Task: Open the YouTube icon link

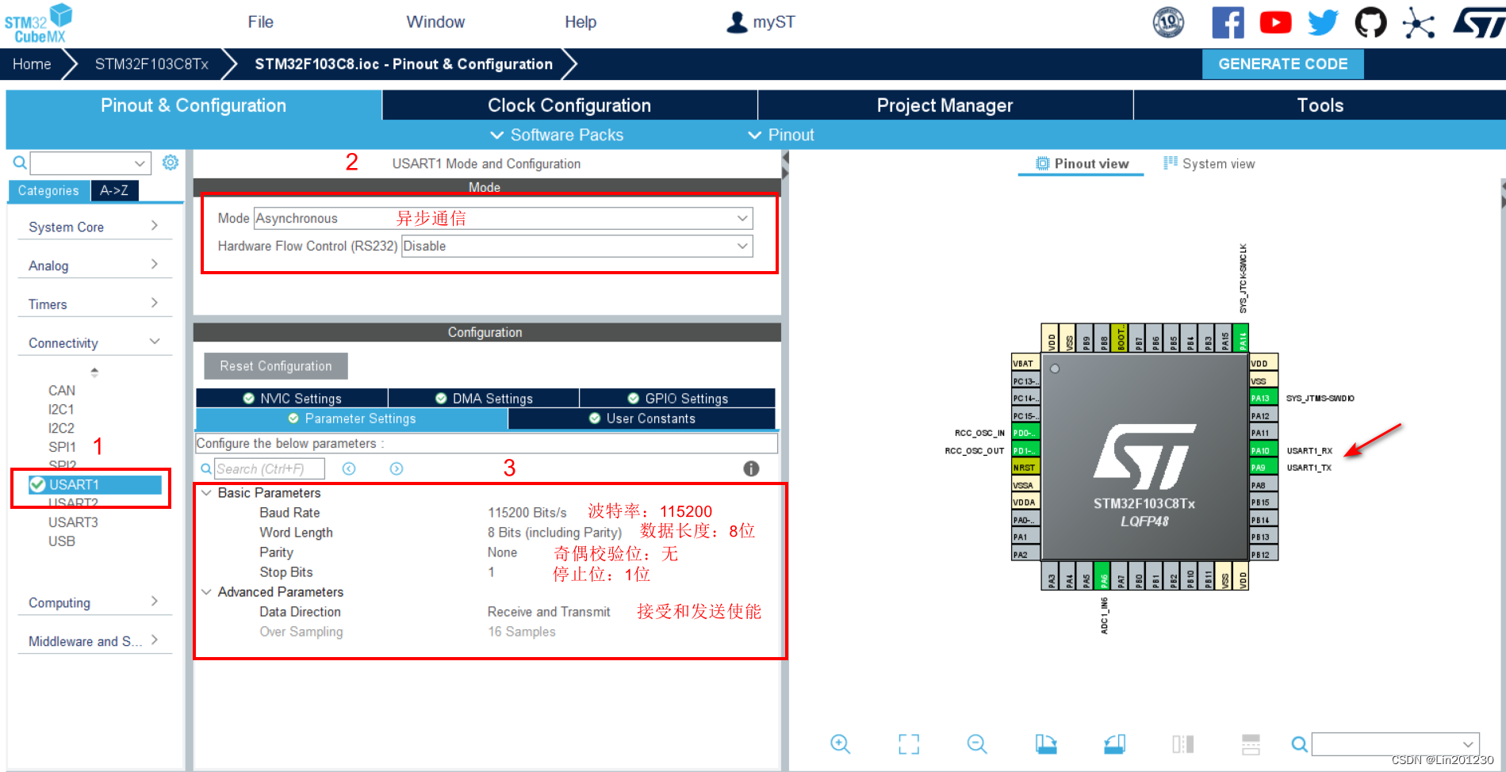Action: pyautogui.click(x=1275, y=22)
